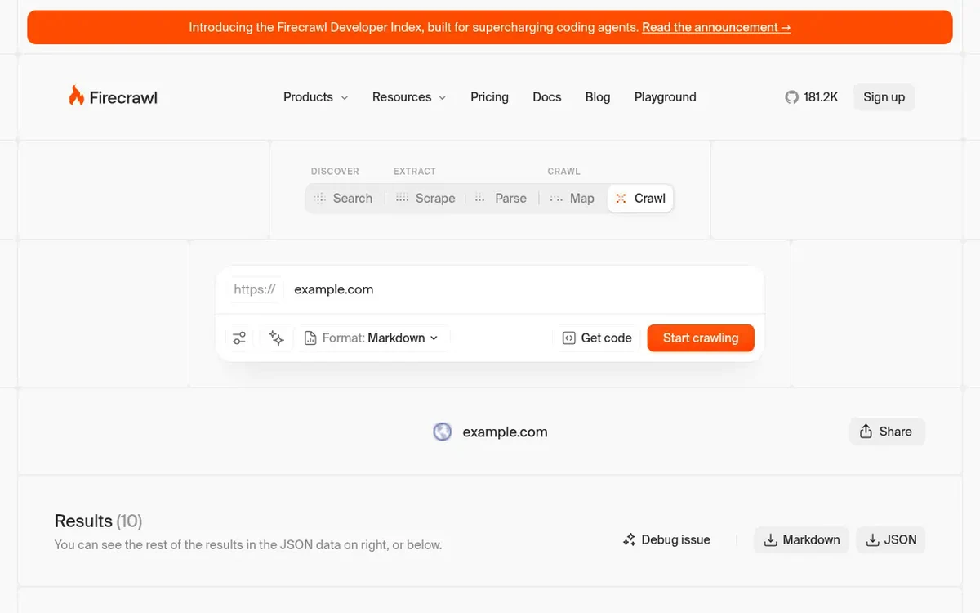Image resolution: width=980 pixels, height=613 pixels.
Task: Click the globe icon beside example.com
Action: pyautogui.click(x=443, y=432)
